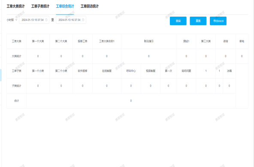Expand the 小时报 report type dropdown
This screenshot has width=254, height=167.
tap(12, 20)
